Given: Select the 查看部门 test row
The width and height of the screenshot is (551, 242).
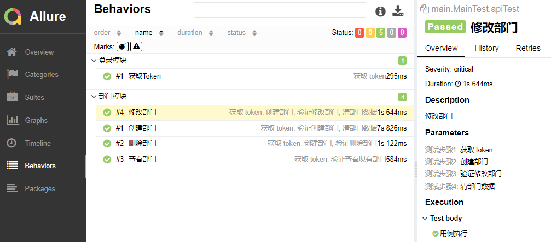Looking at the screenshot, I should [255, 159].
